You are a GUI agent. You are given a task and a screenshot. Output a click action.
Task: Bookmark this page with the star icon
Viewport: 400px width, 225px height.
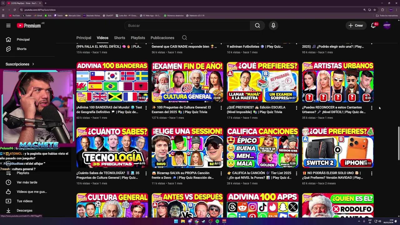375,10
